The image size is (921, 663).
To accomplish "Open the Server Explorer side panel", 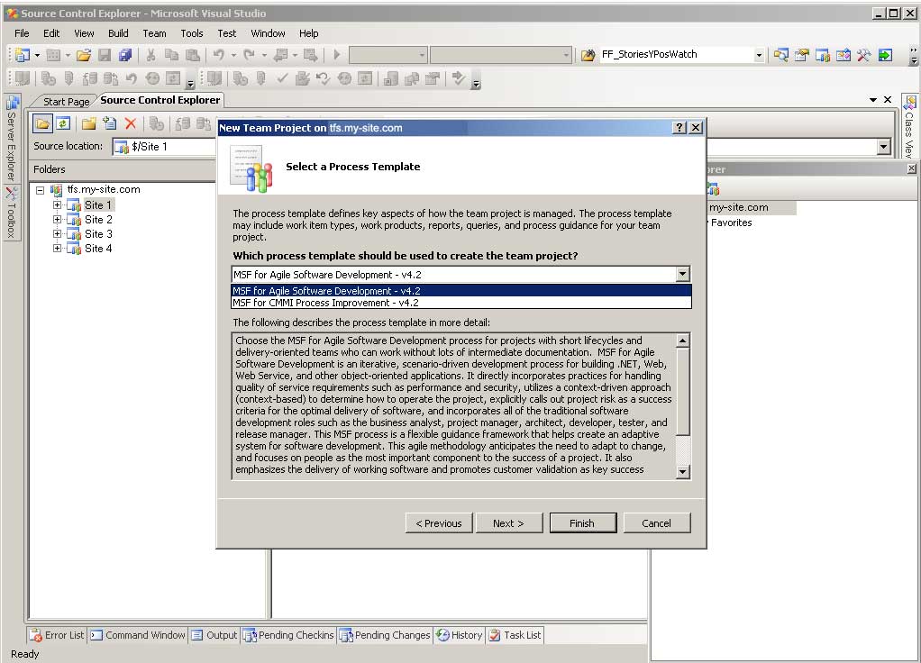I will tap(11, 140).
